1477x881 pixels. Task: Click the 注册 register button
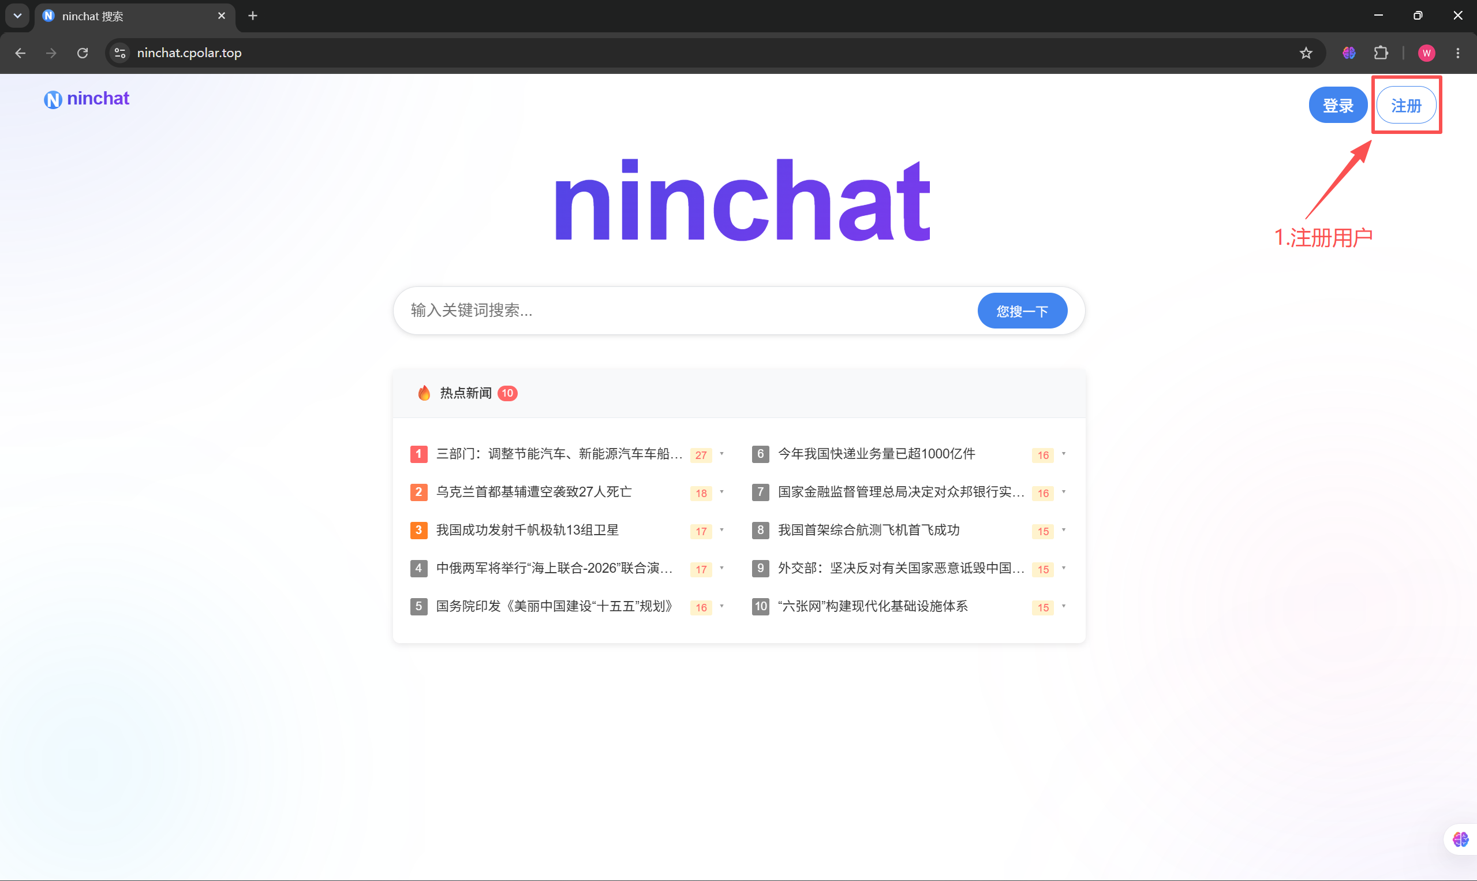[1406, 105]
